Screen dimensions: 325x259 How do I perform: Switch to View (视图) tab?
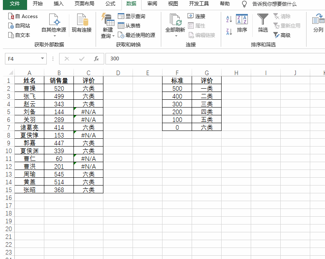(x=173, y=4)
